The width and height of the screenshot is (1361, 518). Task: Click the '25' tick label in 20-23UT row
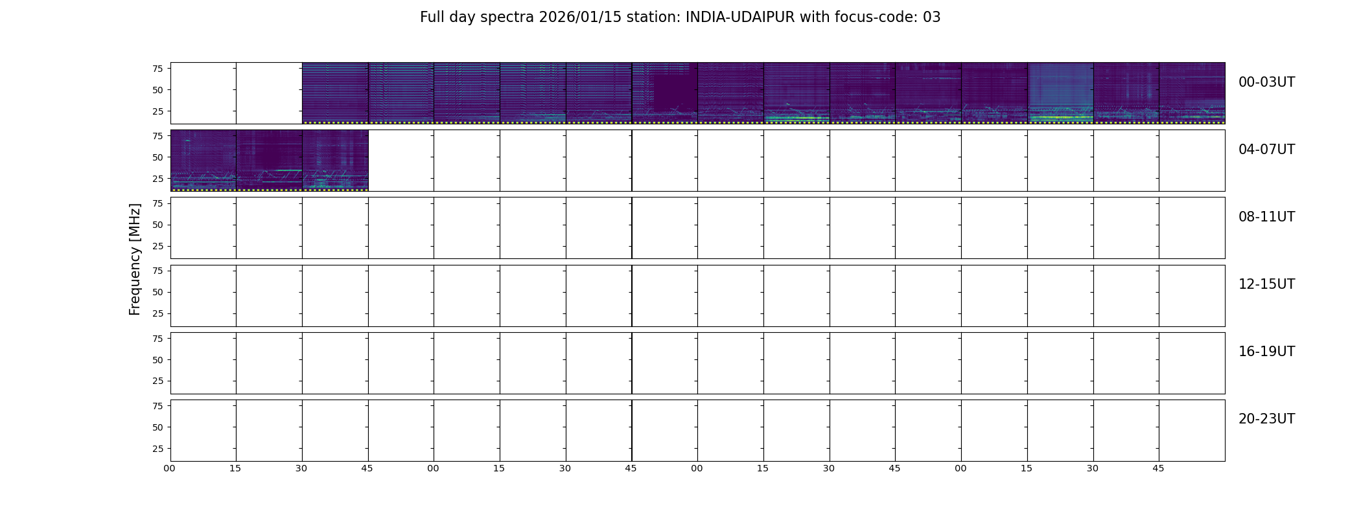tap(157, 449)
